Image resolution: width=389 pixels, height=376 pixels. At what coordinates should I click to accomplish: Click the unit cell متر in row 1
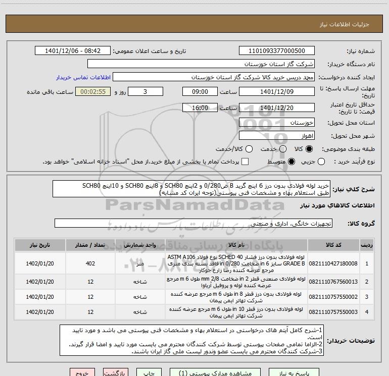[x=140, y=263]
